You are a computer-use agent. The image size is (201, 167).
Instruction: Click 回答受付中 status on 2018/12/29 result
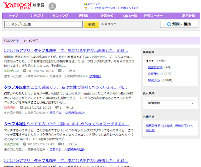point(11,144)
